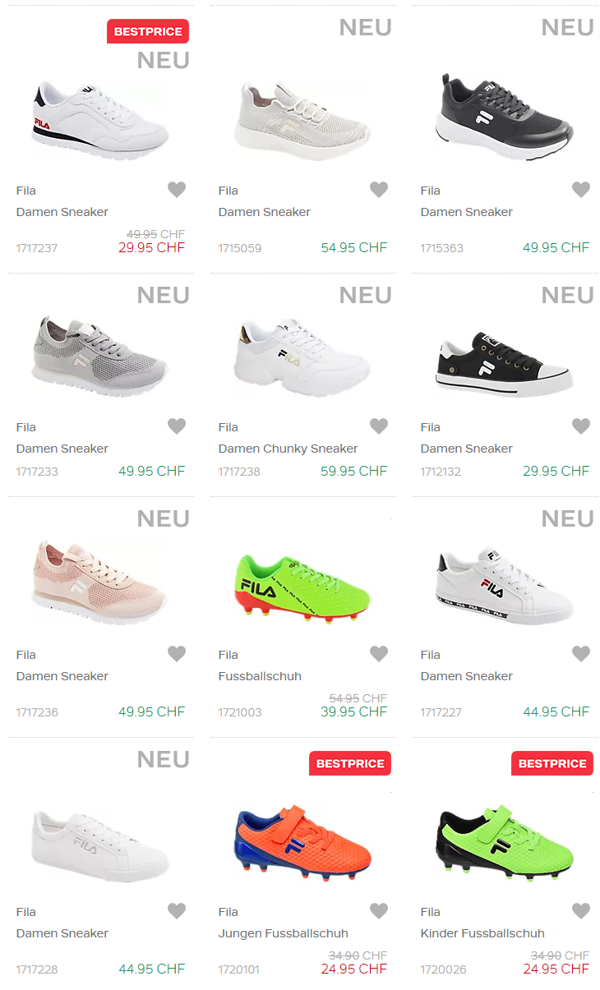
Task: Open the orange Jungen football shoe image
Action: [x=302, y=842]
